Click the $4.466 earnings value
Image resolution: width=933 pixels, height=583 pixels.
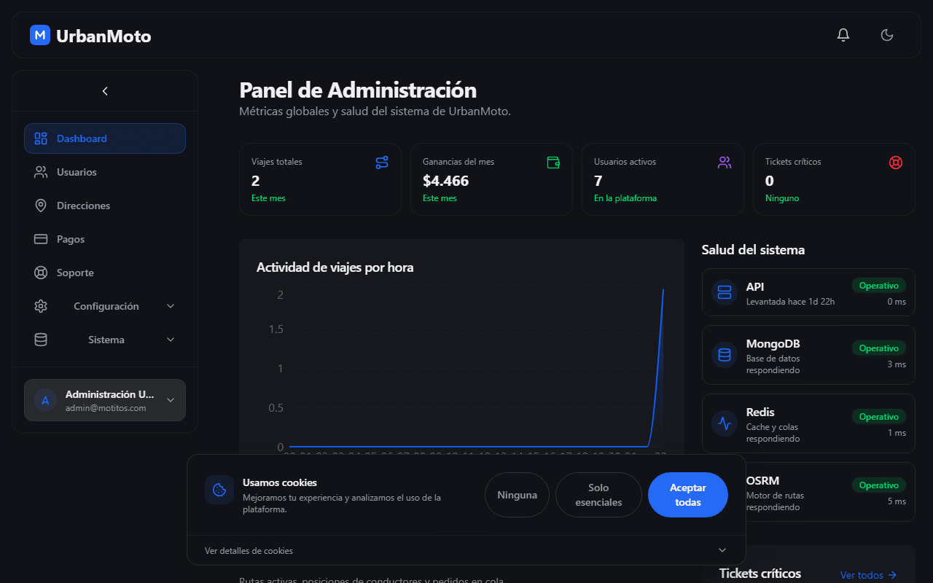(446, 181)
